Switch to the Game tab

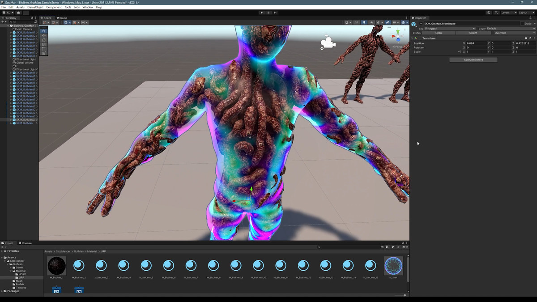(62, 18)
